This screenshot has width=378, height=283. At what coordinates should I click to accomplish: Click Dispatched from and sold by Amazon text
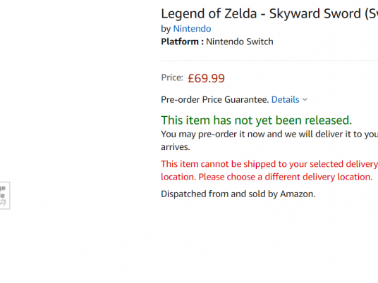238,194
